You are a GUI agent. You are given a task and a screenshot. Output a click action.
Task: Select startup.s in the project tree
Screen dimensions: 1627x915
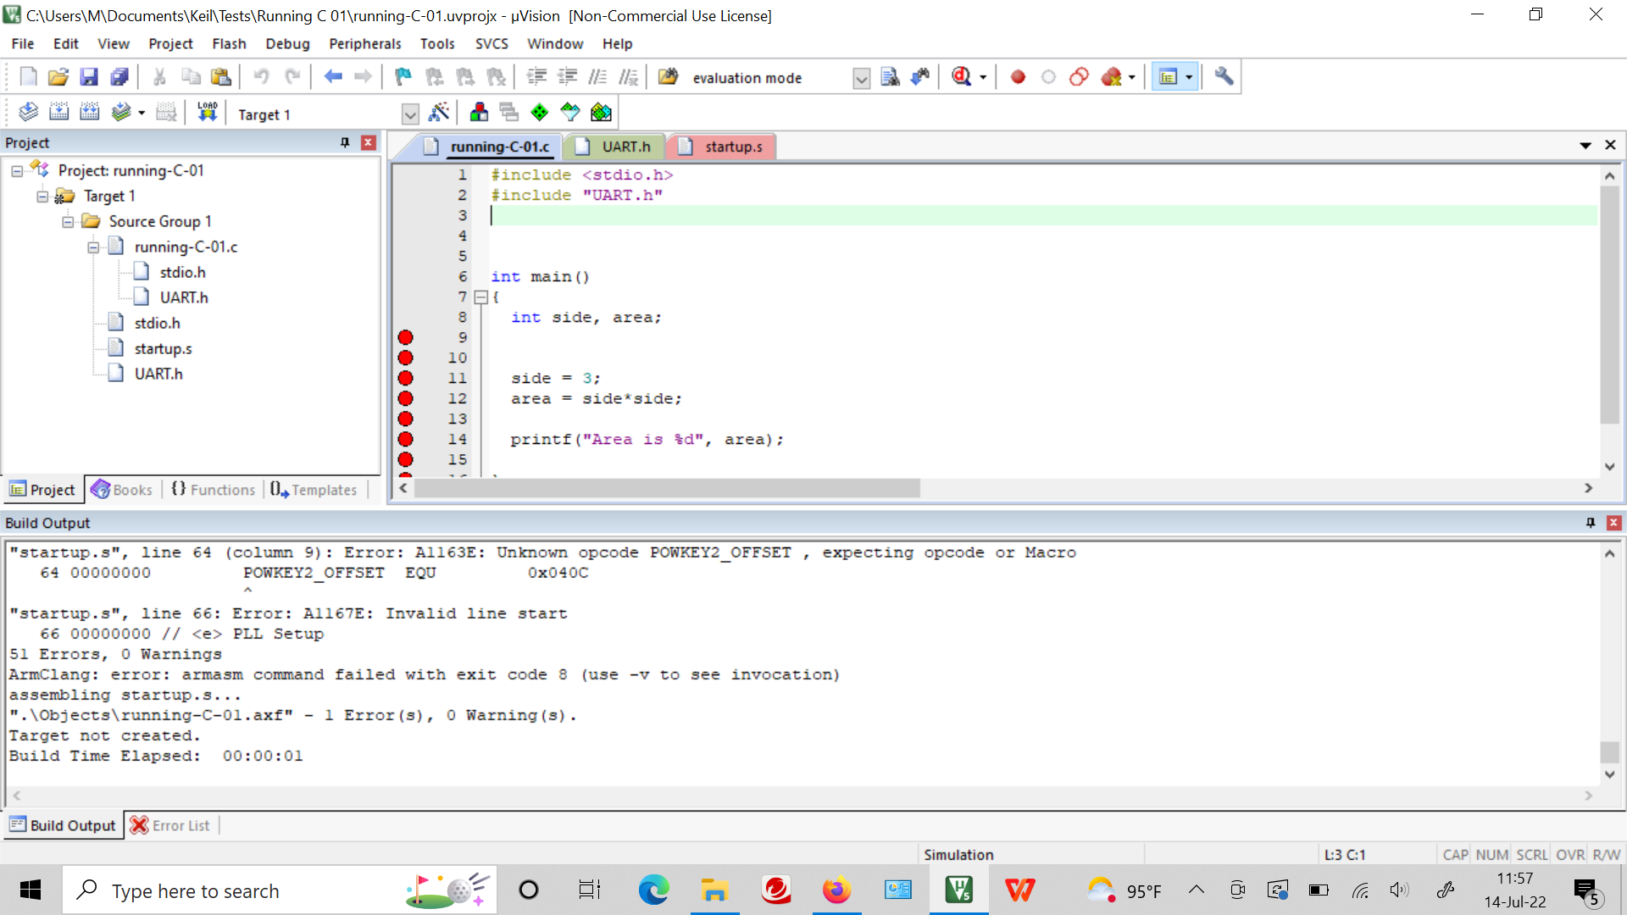click(x=163, y=348)
